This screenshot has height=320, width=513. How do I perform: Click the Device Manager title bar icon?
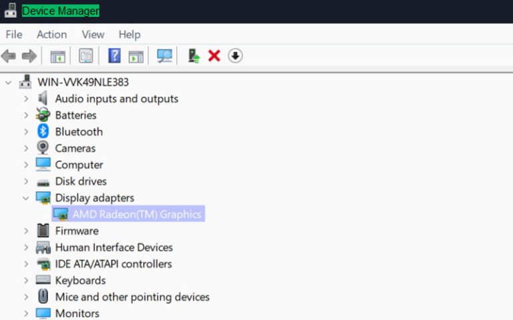(10, 11)
